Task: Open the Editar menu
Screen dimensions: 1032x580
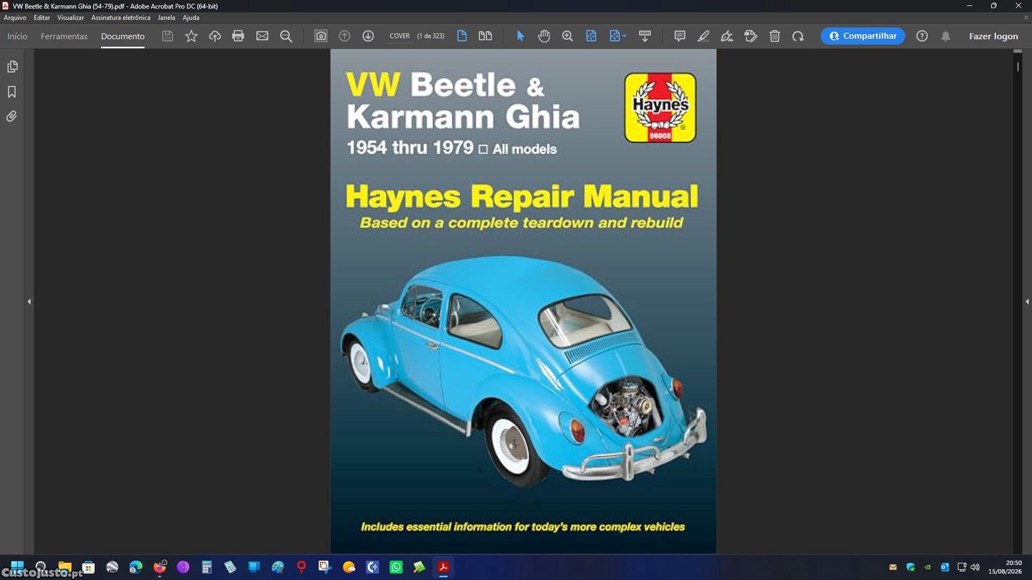Action: tap(42, 18)
